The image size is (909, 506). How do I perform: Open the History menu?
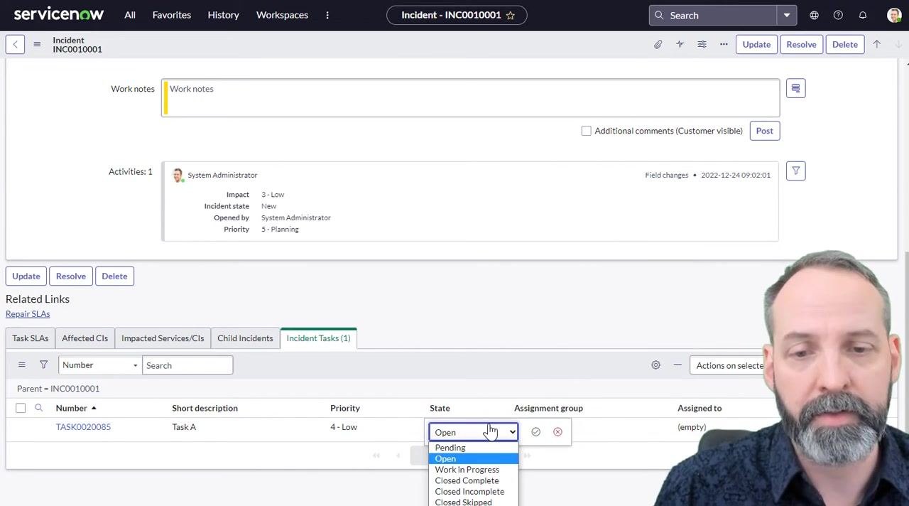(223, 15)
